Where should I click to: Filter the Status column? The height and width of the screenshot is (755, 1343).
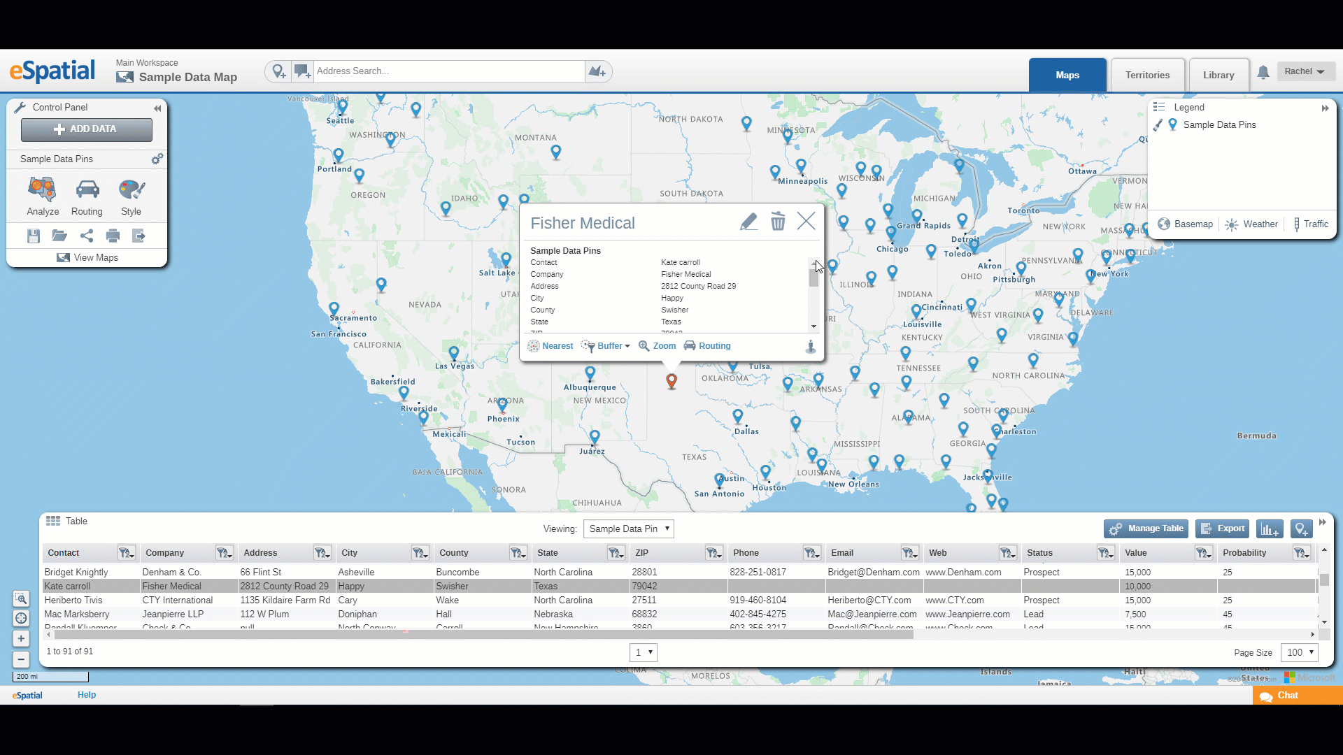tap(1105, 553)
